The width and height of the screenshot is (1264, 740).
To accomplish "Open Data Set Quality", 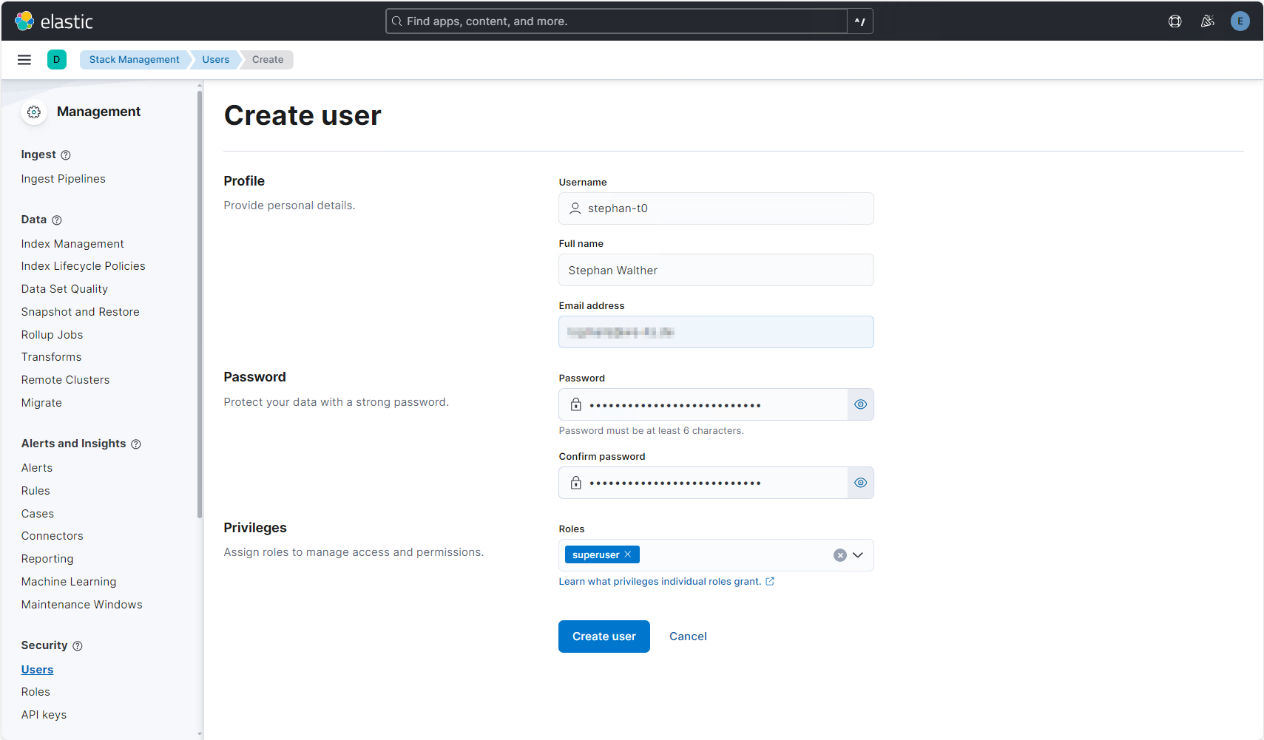I will pyautogui.click(x=64, y=289).
